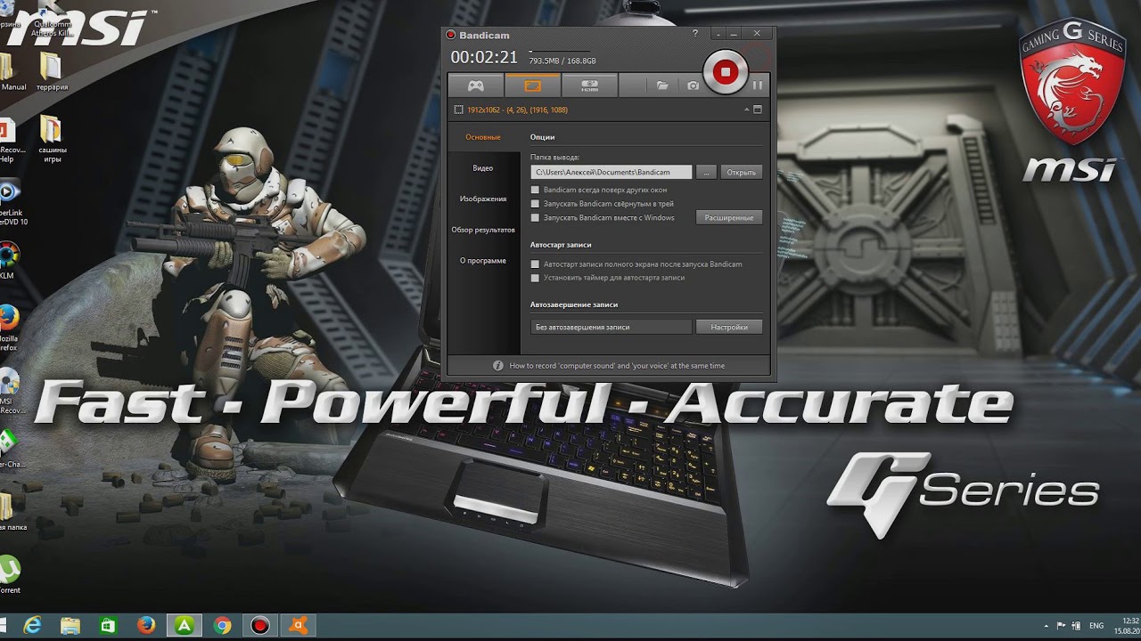The width and height of the screenshot is (1141, 641).
Task: Click the ENG language indicator
Action: click(1097, 626)
